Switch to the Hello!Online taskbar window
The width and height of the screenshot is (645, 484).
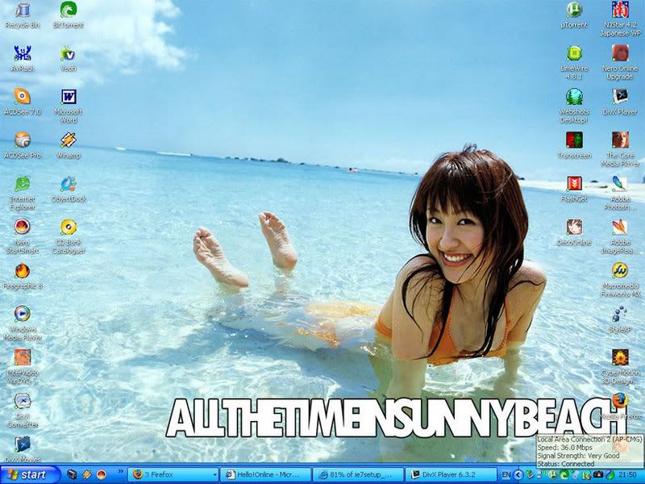tap(266, 475)
